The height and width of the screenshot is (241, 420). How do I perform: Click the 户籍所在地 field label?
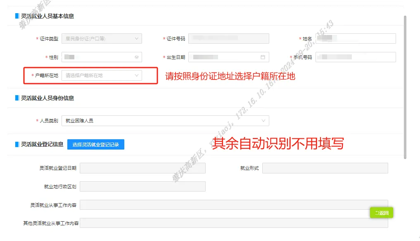[x=47, y=75]
